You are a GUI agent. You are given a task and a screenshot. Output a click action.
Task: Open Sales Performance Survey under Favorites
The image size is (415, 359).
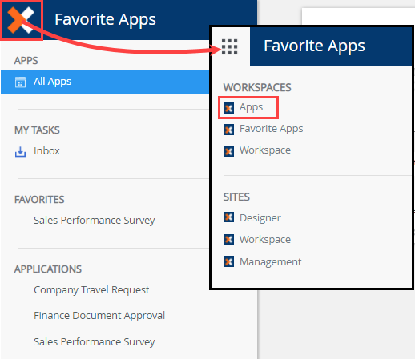[x=94, y=221]
